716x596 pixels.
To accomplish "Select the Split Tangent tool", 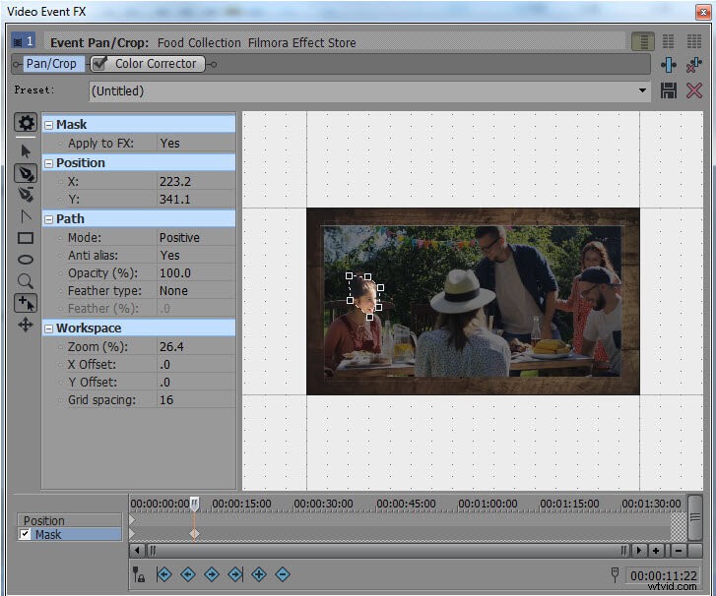I will [26, 216].
